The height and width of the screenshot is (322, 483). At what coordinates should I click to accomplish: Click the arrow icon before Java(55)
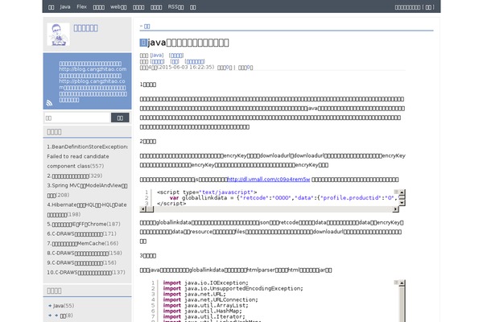(50, 306)
